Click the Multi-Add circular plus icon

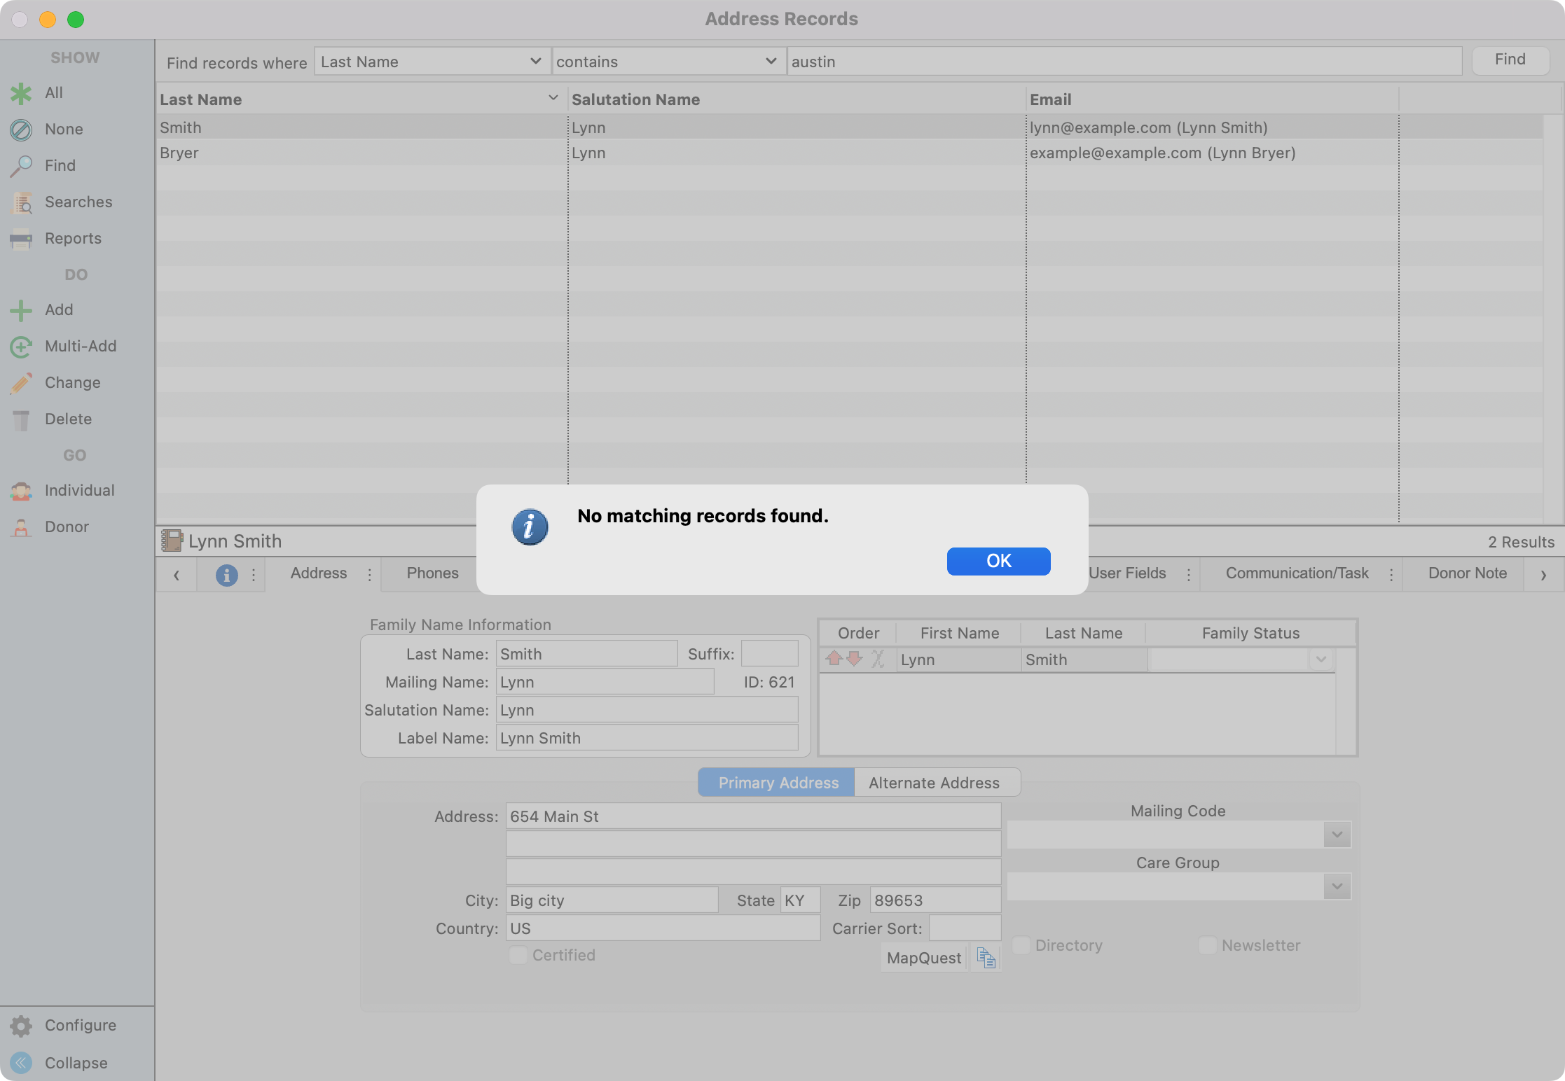[21, 347]
